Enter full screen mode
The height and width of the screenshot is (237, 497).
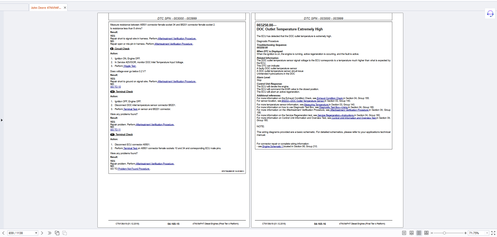point(493,233)
